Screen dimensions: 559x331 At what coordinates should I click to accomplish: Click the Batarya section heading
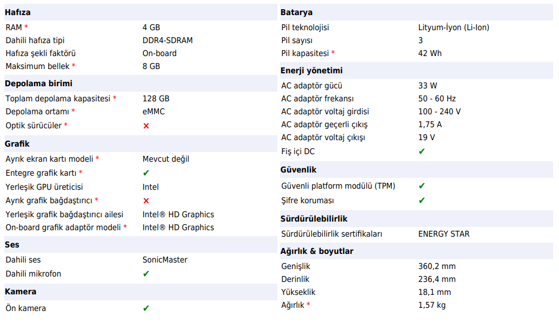(x=296, y=12)
